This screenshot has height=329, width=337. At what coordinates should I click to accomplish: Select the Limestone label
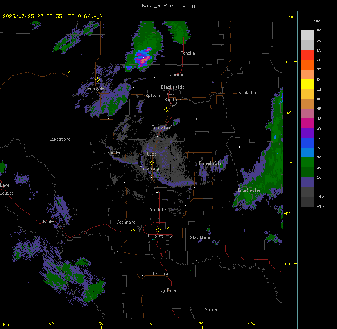click(x=60, y=139)
